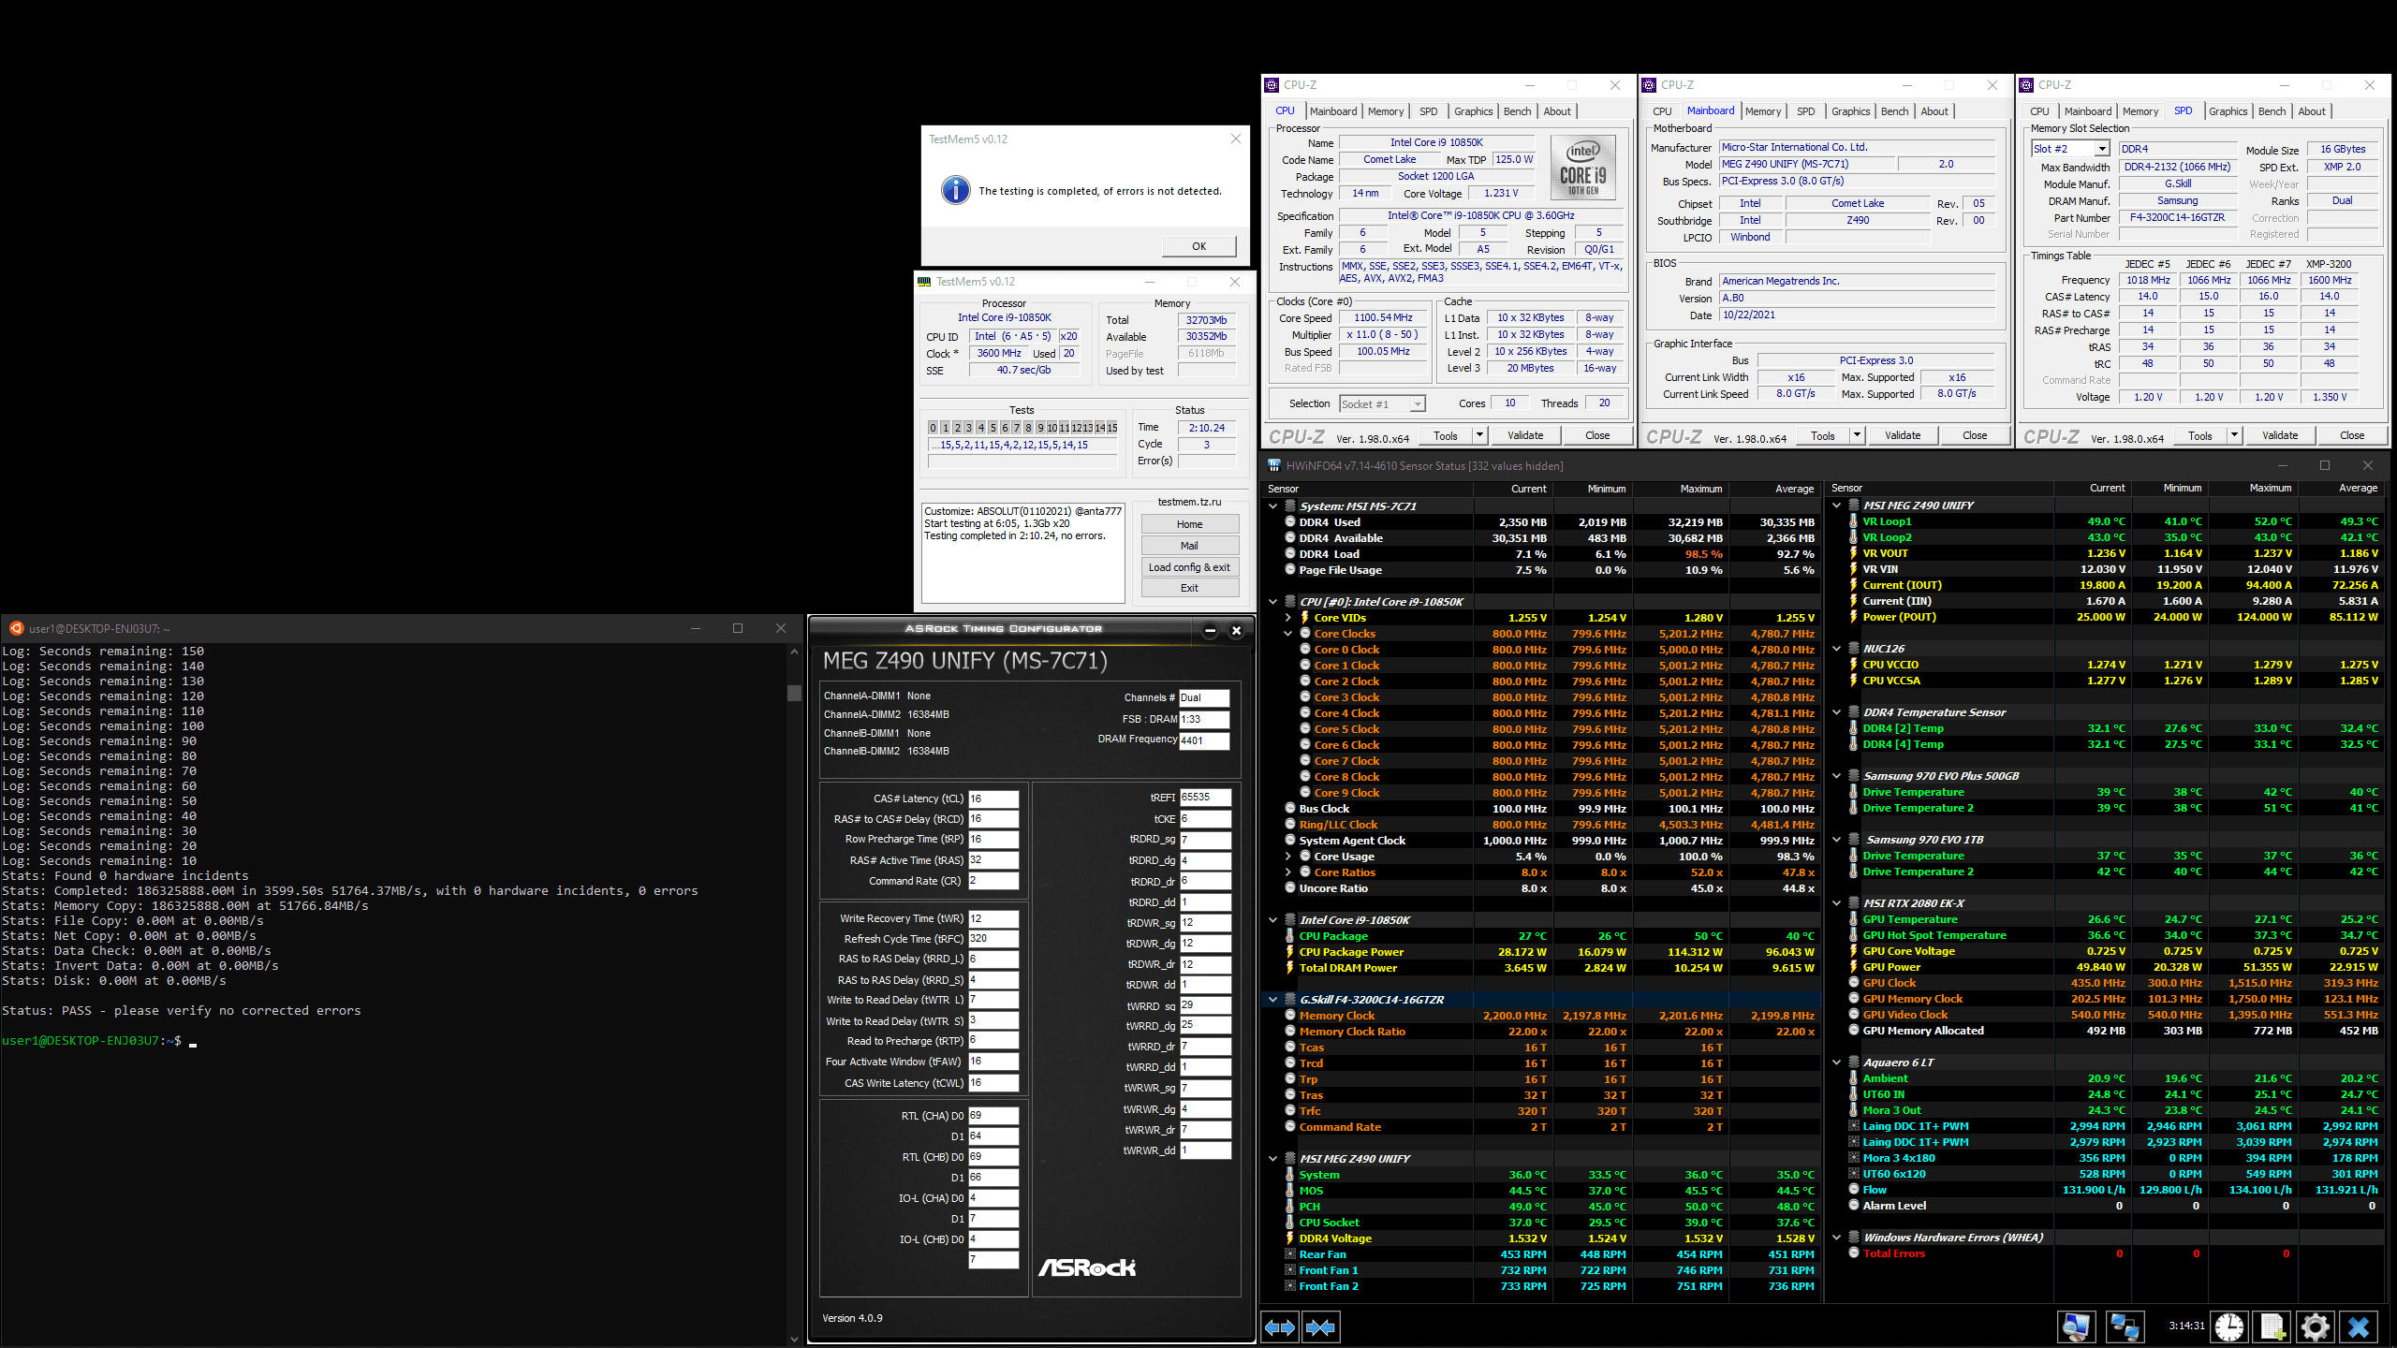2397x1348 pixels.
Task: Click test number 7 box in TestMem5
Action: [x=1017, y=428]
